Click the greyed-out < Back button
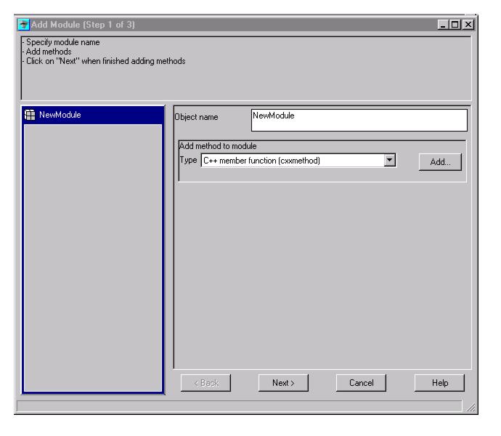 206,383
